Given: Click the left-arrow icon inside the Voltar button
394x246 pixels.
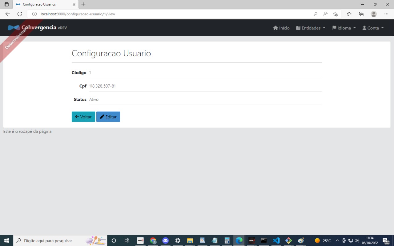Looking at the screenshot, I should [76, 117].
